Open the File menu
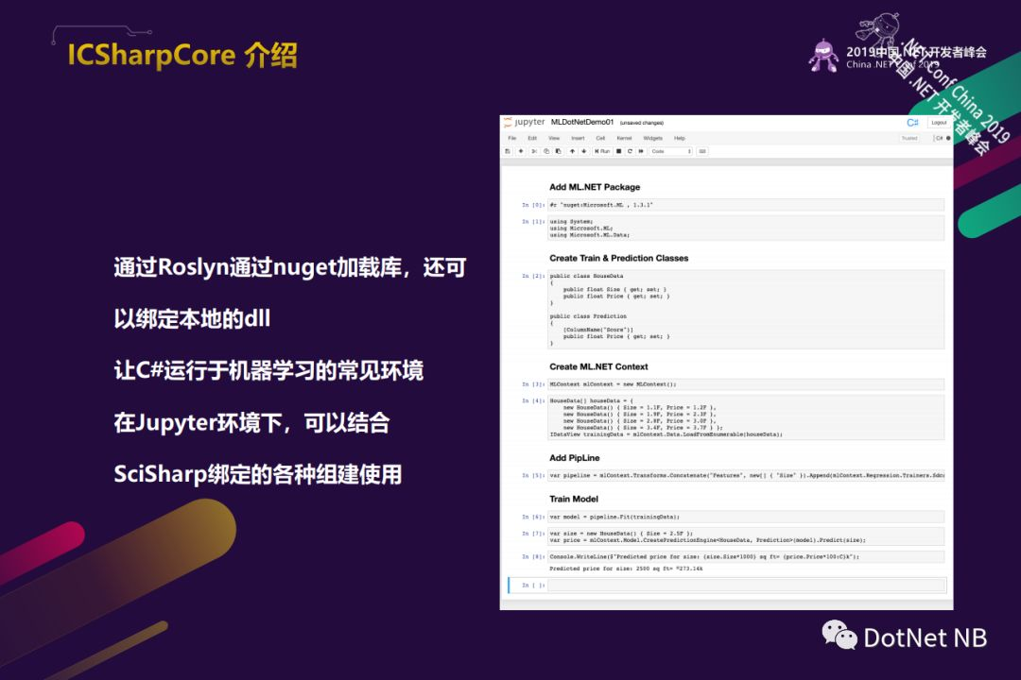The width and height of the screenshot is (1021, 680). point(512,138)
